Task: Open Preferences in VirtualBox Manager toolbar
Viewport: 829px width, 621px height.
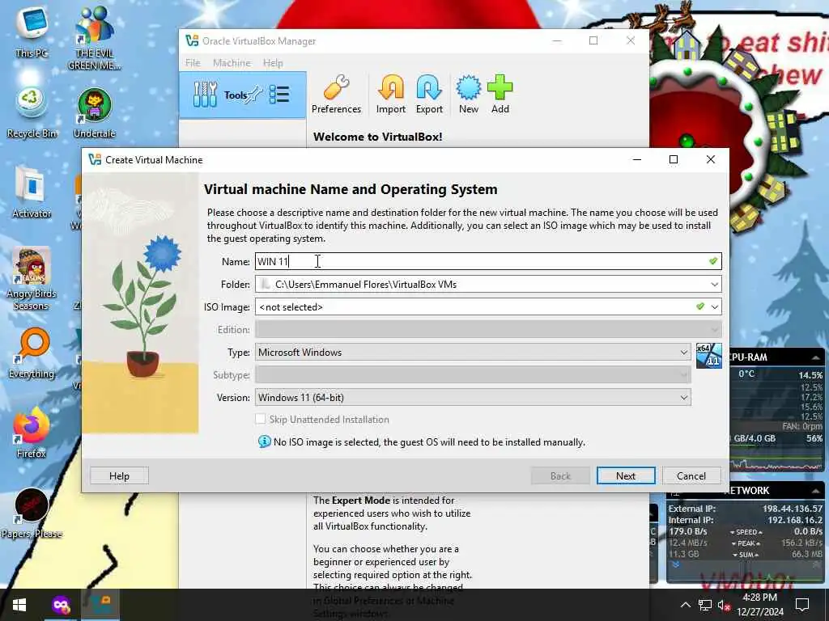Action: pos(336,95)
